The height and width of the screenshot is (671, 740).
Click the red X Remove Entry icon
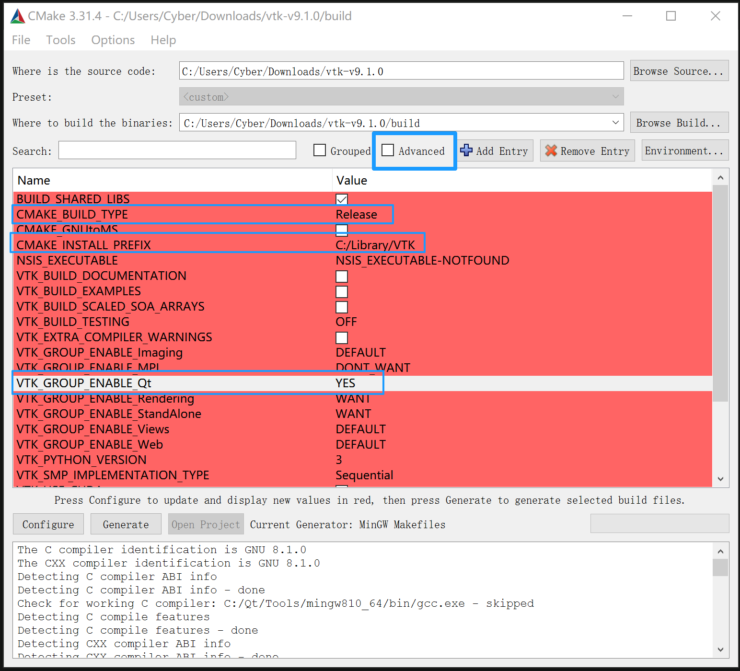[x=551, y=150]
